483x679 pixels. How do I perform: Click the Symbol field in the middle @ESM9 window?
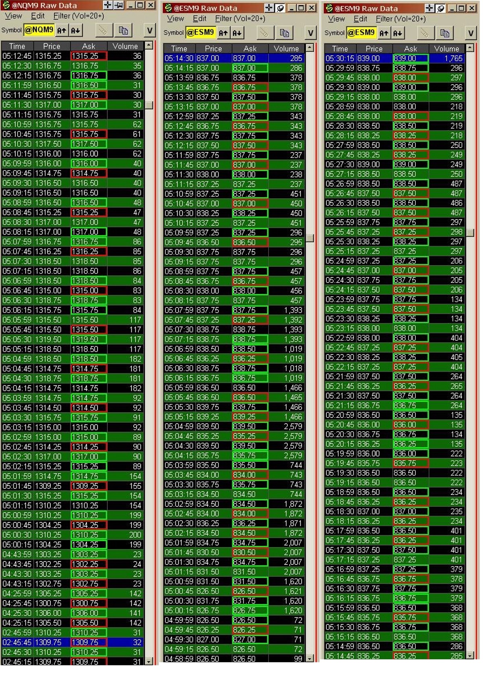coord(200,33)
